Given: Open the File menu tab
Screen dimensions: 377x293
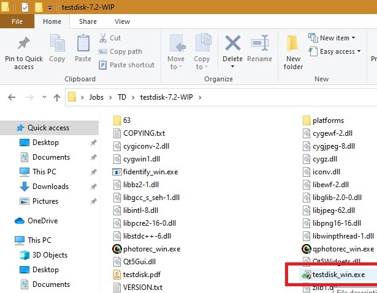Looking at the screenshot, I should coord(17,21).
